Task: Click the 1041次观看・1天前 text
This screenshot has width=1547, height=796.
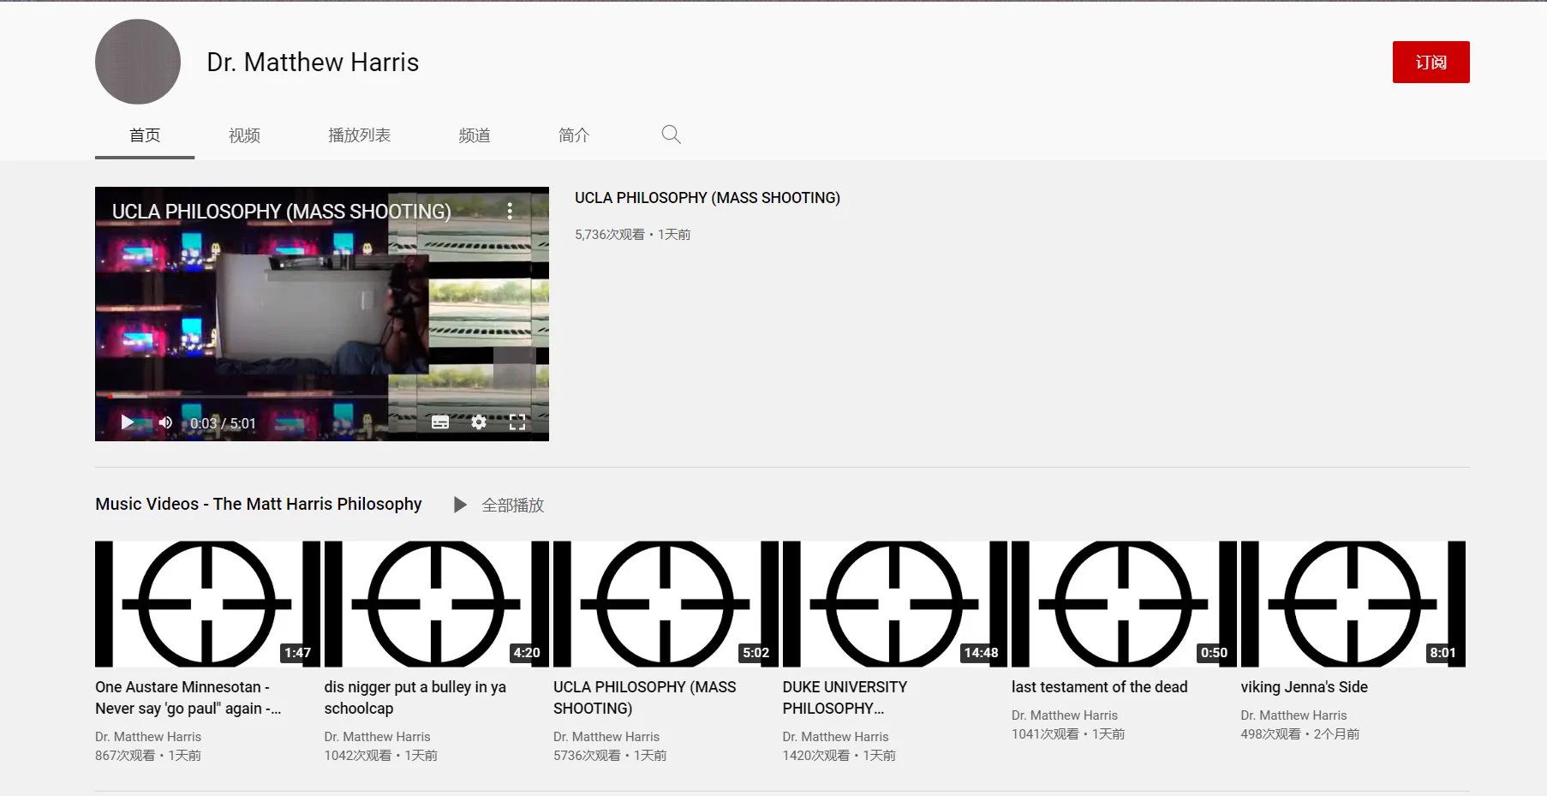Action: click(1068, 733)
